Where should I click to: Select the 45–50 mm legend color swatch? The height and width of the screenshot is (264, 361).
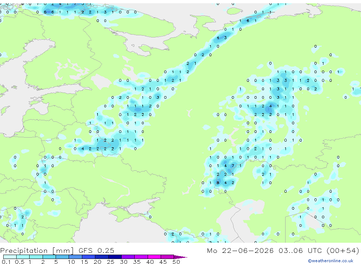coord(167,257)
